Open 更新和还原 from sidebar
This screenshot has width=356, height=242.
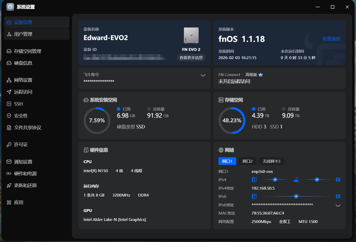point(25,185)
